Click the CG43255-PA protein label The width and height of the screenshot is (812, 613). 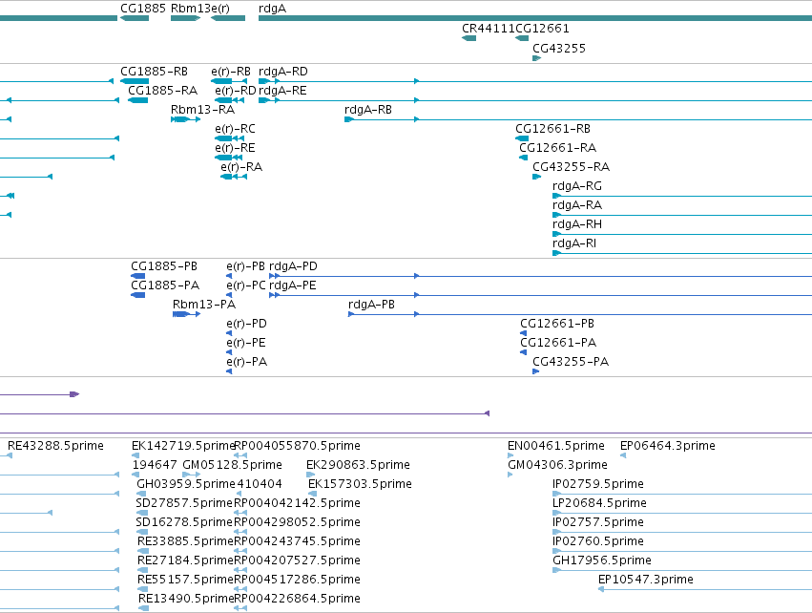pos(571,362)
